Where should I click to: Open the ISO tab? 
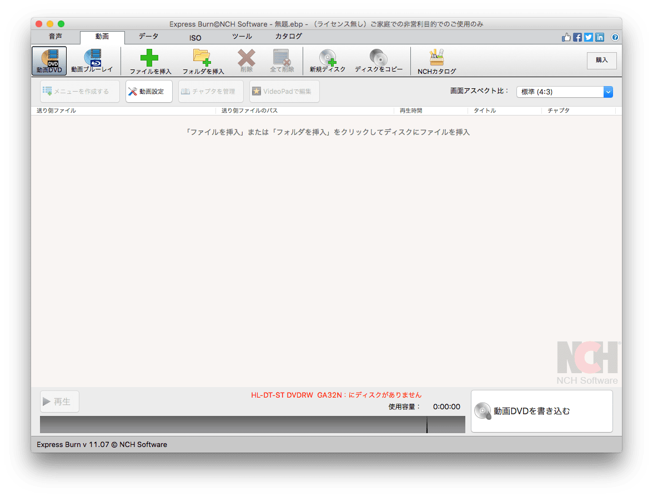[x=195, y=38]
